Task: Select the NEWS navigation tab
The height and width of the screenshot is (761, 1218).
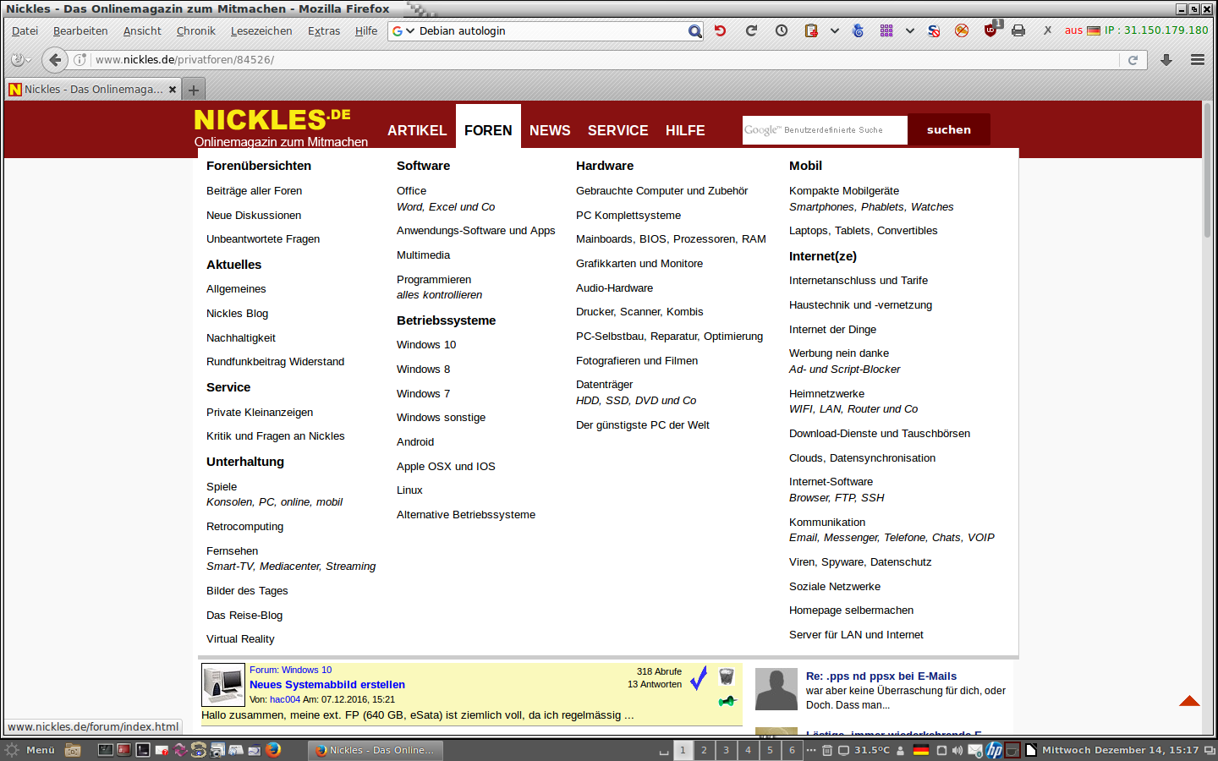Action: click(x=550, y=130)
